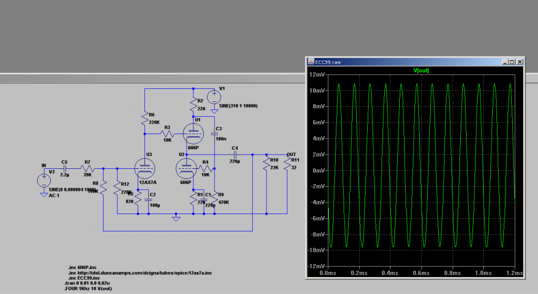Viewport: 538px width, 294px height.
Task: Click the 32 value of R11
Action: [x=294, y=168]
